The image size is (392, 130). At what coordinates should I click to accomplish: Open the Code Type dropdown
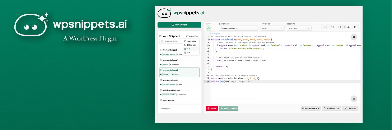pos(299,28)
